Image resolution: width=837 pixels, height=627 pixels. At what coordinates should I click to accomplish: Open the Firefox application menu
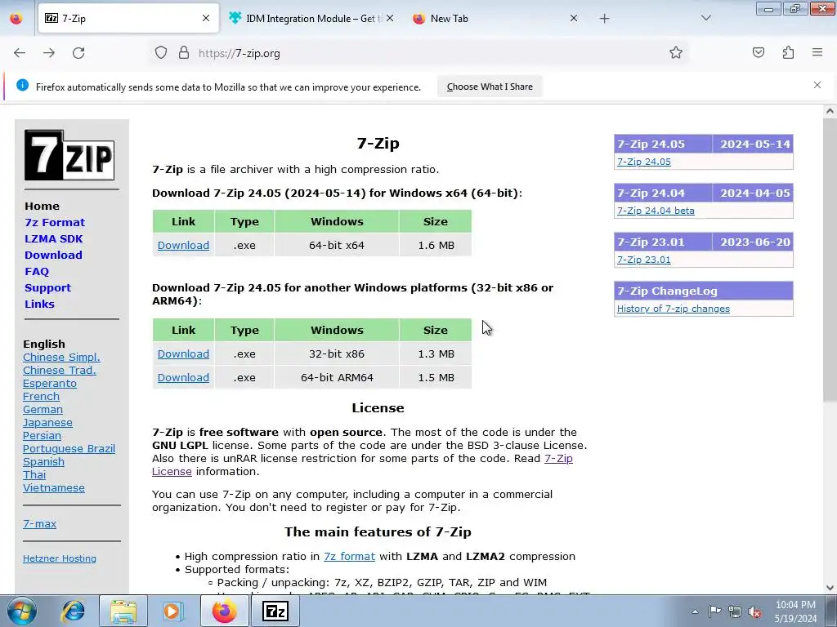817,52
